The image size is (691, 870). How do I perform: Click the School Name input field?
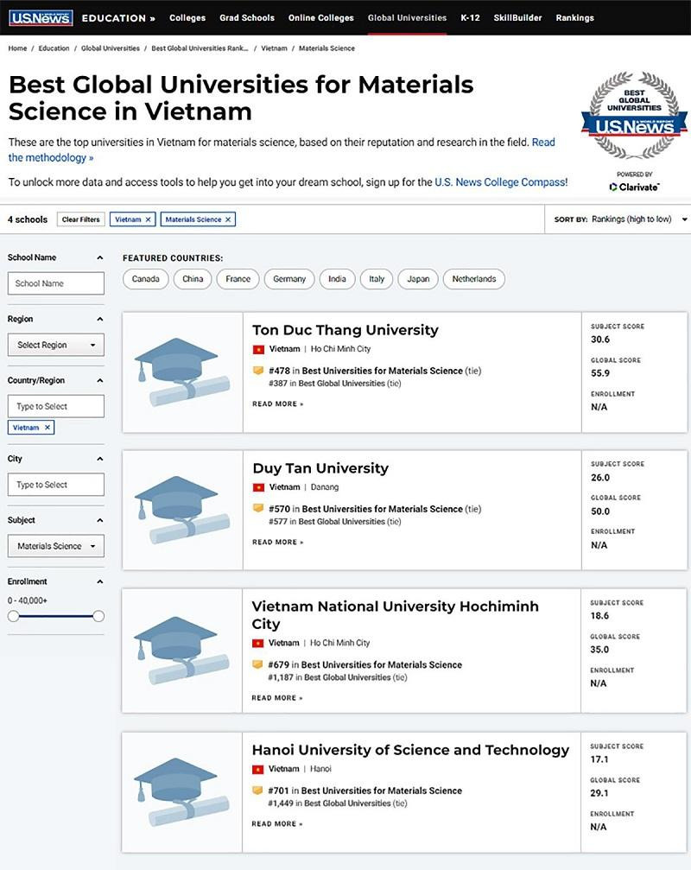[x=55, y=283]
